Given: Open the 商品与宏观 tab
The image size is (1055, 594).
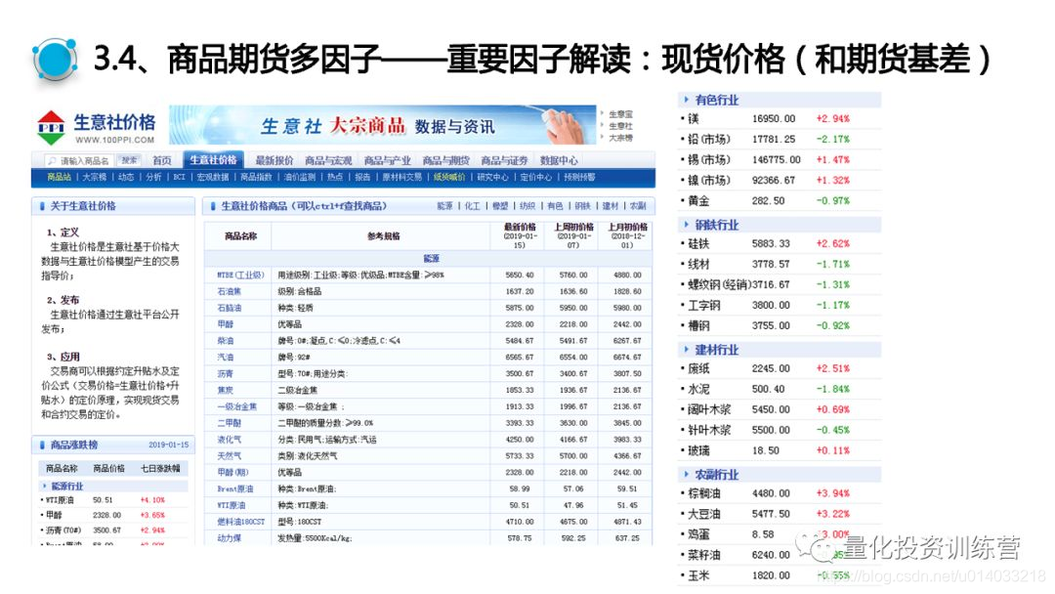Looking at the screenshot, I should pyautogui.click(x=328, y=160).
